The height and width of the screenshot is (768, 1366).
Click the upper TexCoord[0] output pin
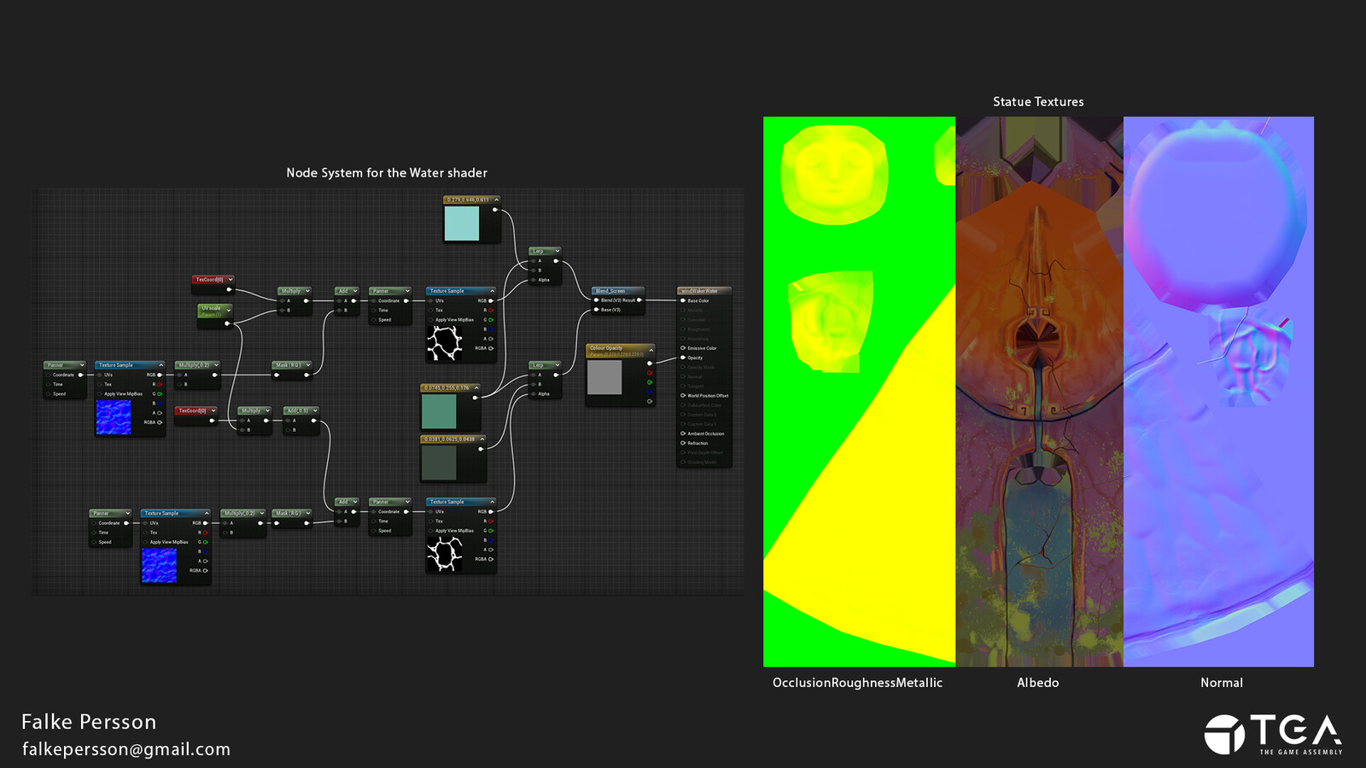229,289
